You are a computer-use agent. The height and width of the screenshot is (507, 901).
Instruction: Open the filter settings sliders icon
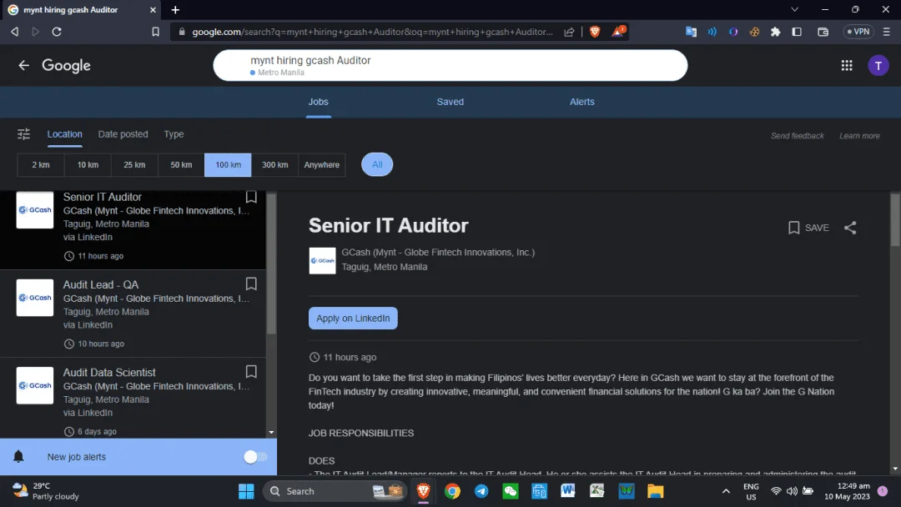23,134
